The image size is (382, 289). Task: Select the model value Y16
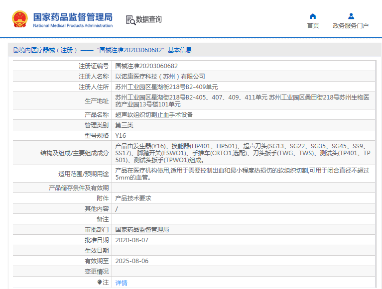[121, 135]
